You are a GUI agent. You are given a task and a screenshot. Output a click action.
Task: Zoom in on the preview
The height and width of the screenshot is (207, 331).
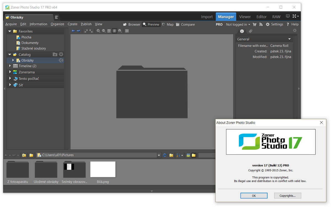coord(98,31)
